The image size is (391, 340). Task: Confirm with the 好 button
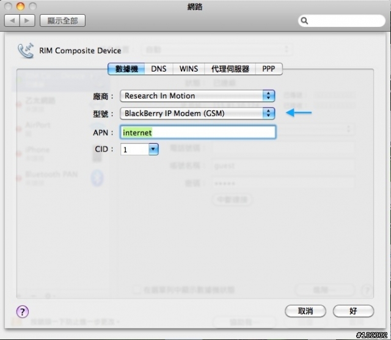pyautogui.click(x=353, y=311)
